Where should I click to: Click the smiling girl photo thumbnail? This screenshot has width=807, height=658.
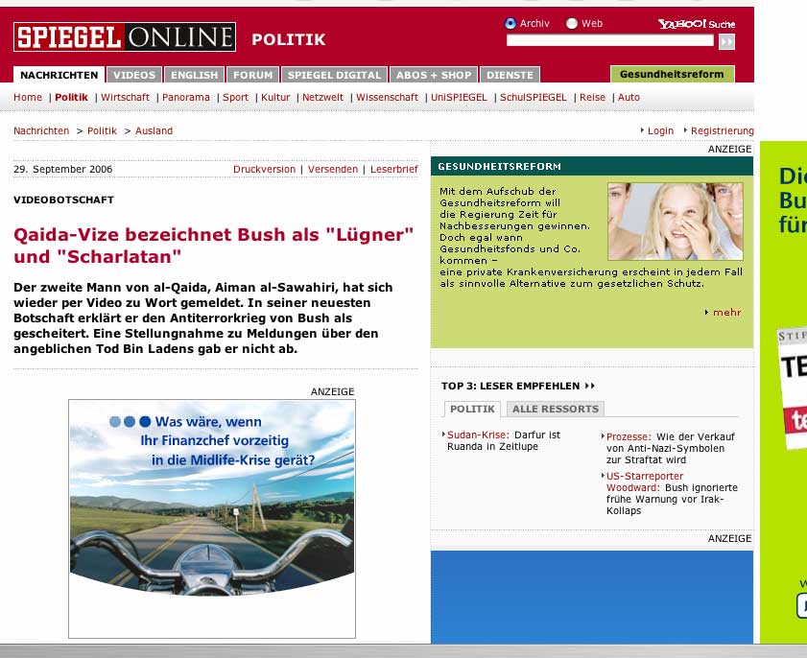pos(675,221)
